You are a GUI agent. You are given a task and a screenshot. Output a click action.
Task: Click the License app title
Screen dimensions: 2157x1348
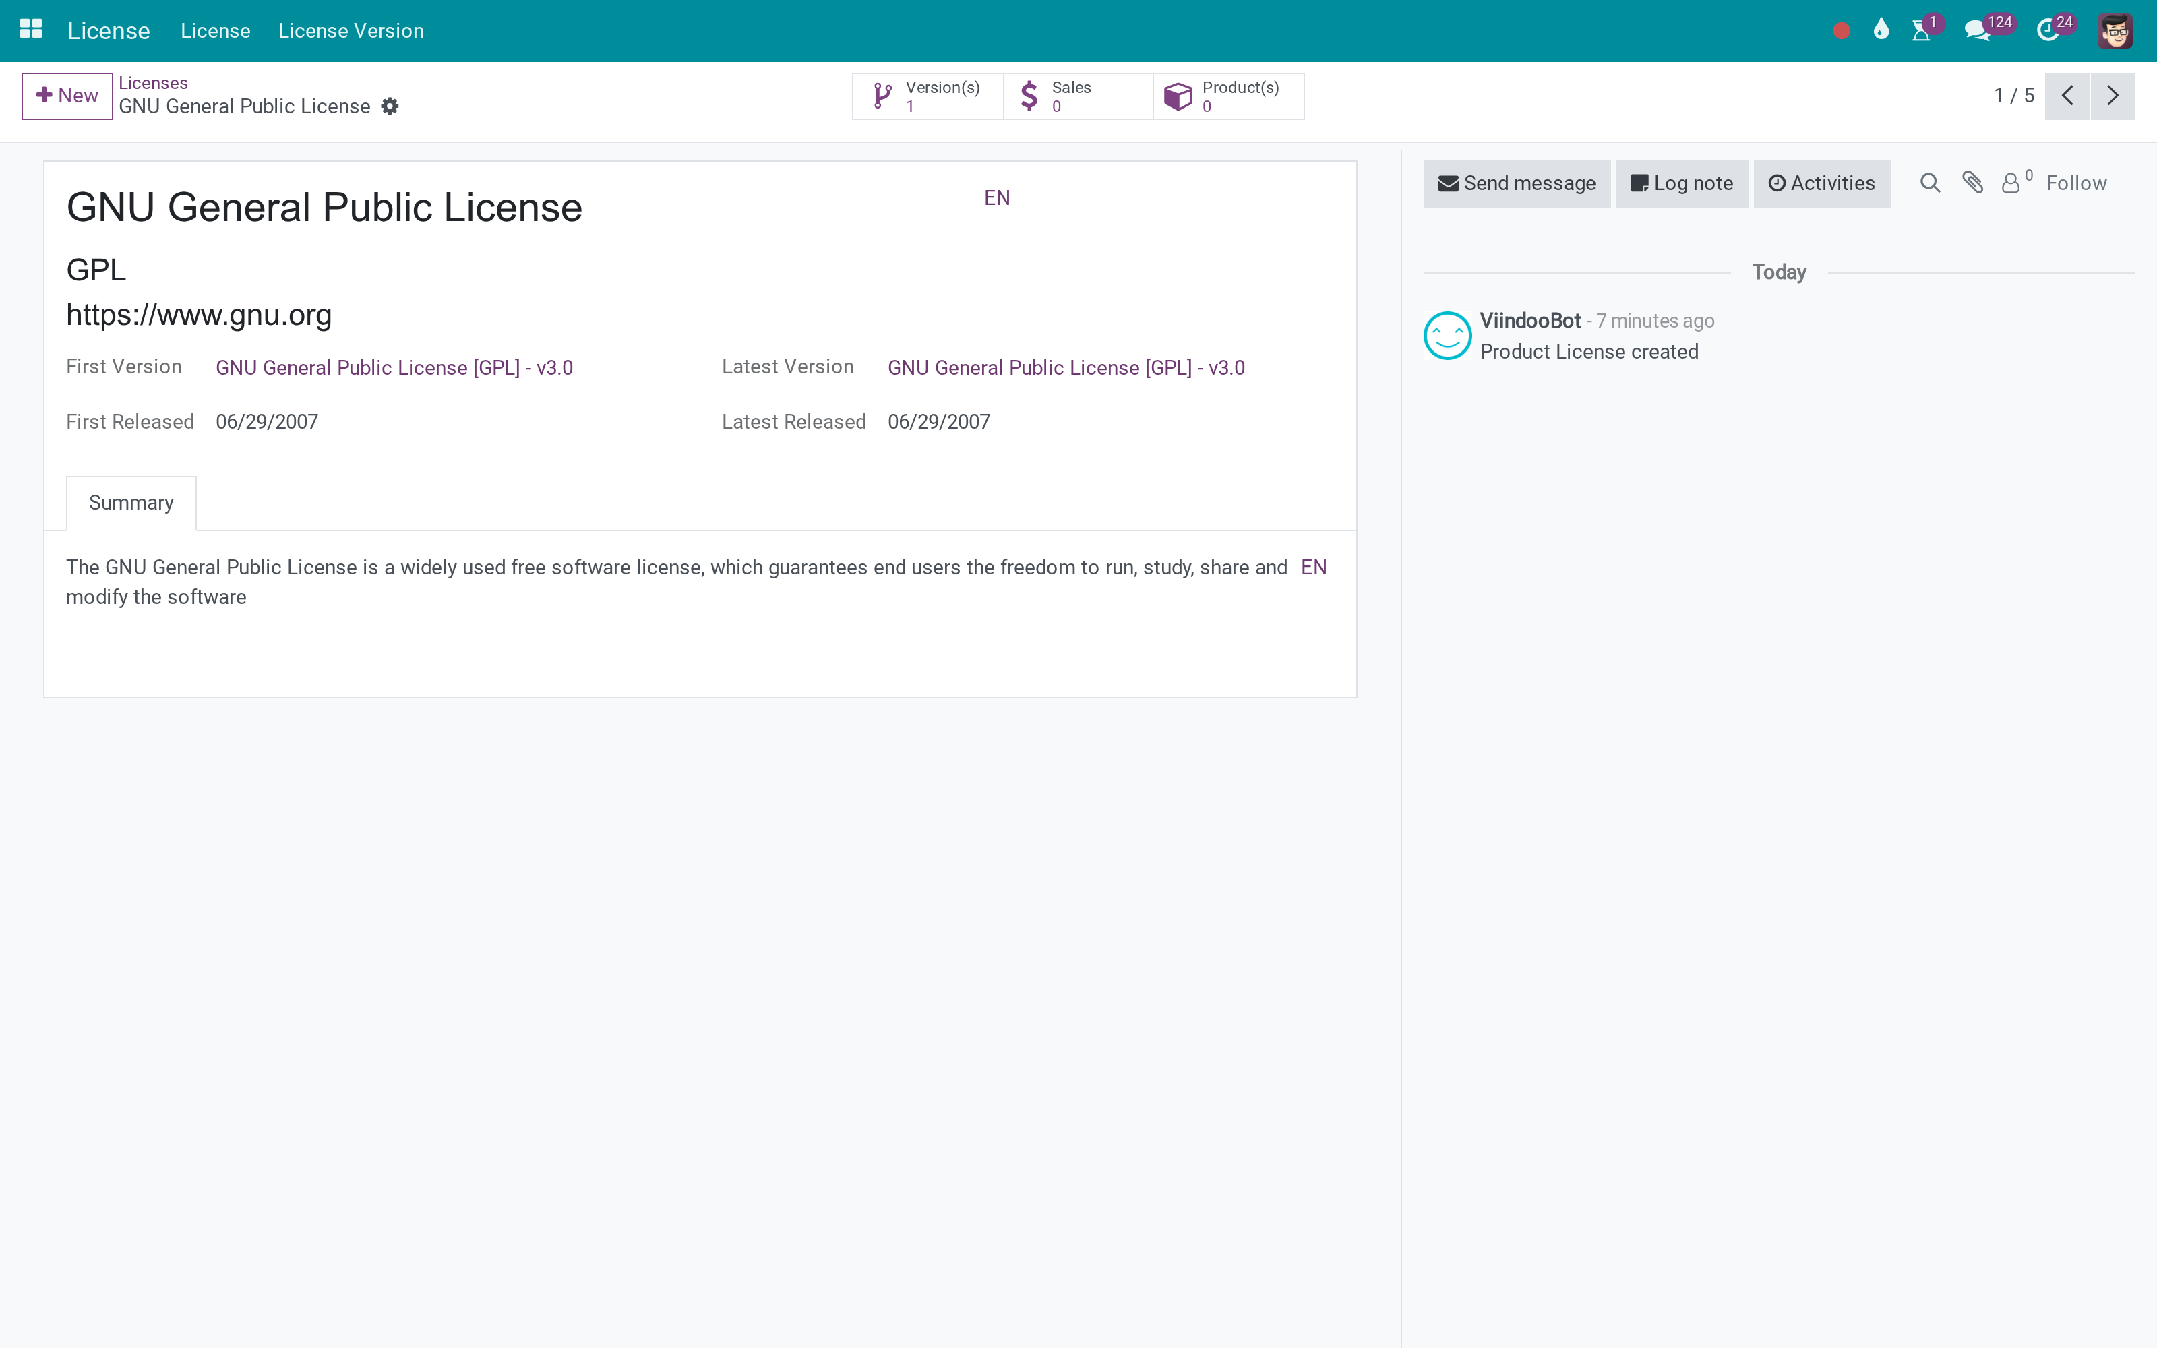pos(109,30)
